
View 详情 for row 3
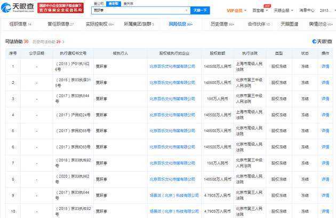[325, 99]
